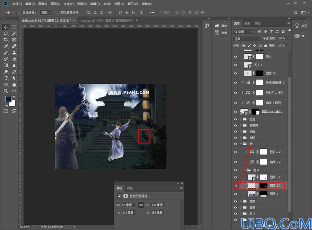Hide the 死人 layer
This screenshot has height=230, width=312.
pyautogui.click(x=235, y=57)
